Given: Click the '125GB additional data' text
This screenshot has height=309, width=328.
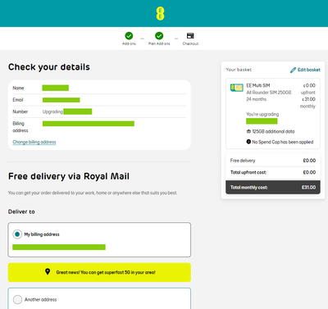Looking at the screenshot, I should tap(273, 131).
